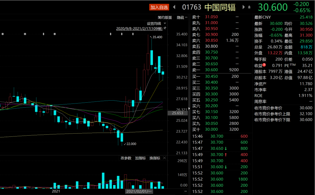
Task: Click the stock code 01763
Action: click(191, 7)
